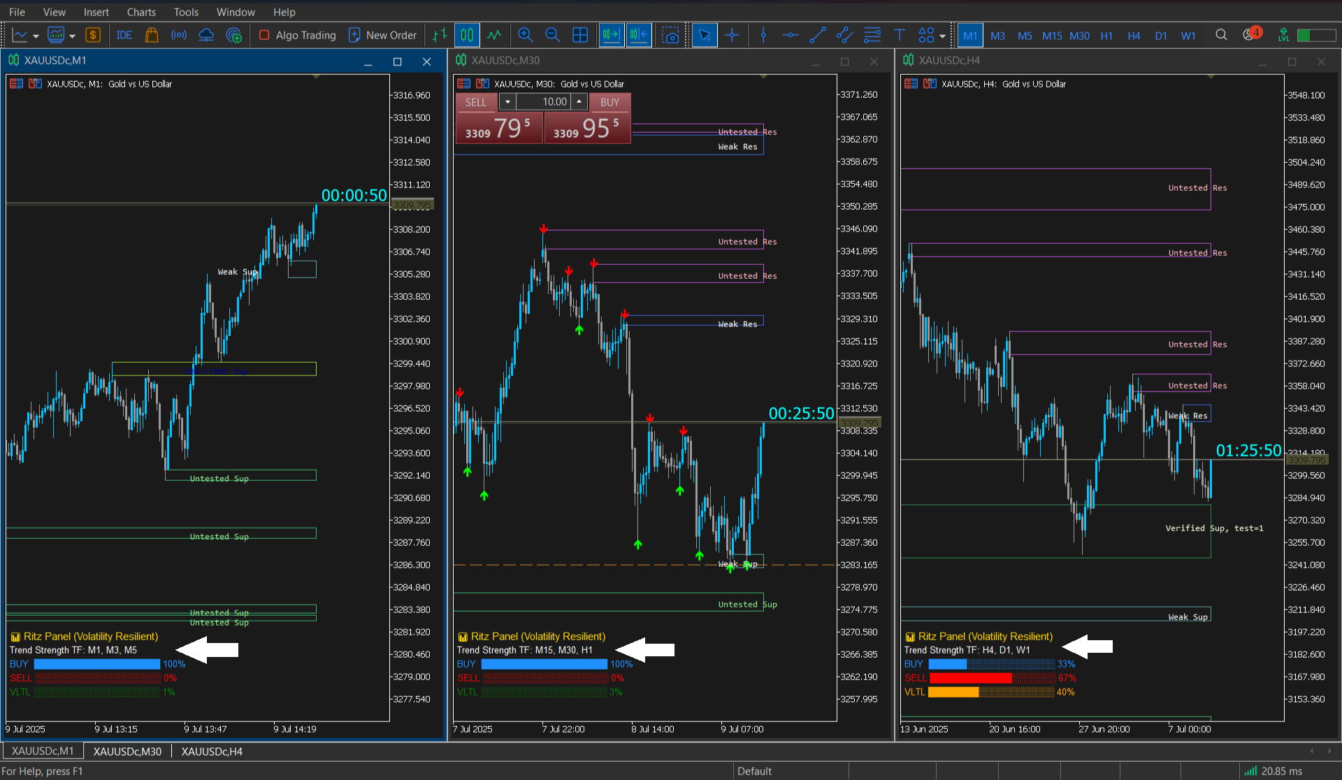Select the text label tool
The width and height of the screenshot is (1342, 780).
pyautogui.click(x=900, y=35)
